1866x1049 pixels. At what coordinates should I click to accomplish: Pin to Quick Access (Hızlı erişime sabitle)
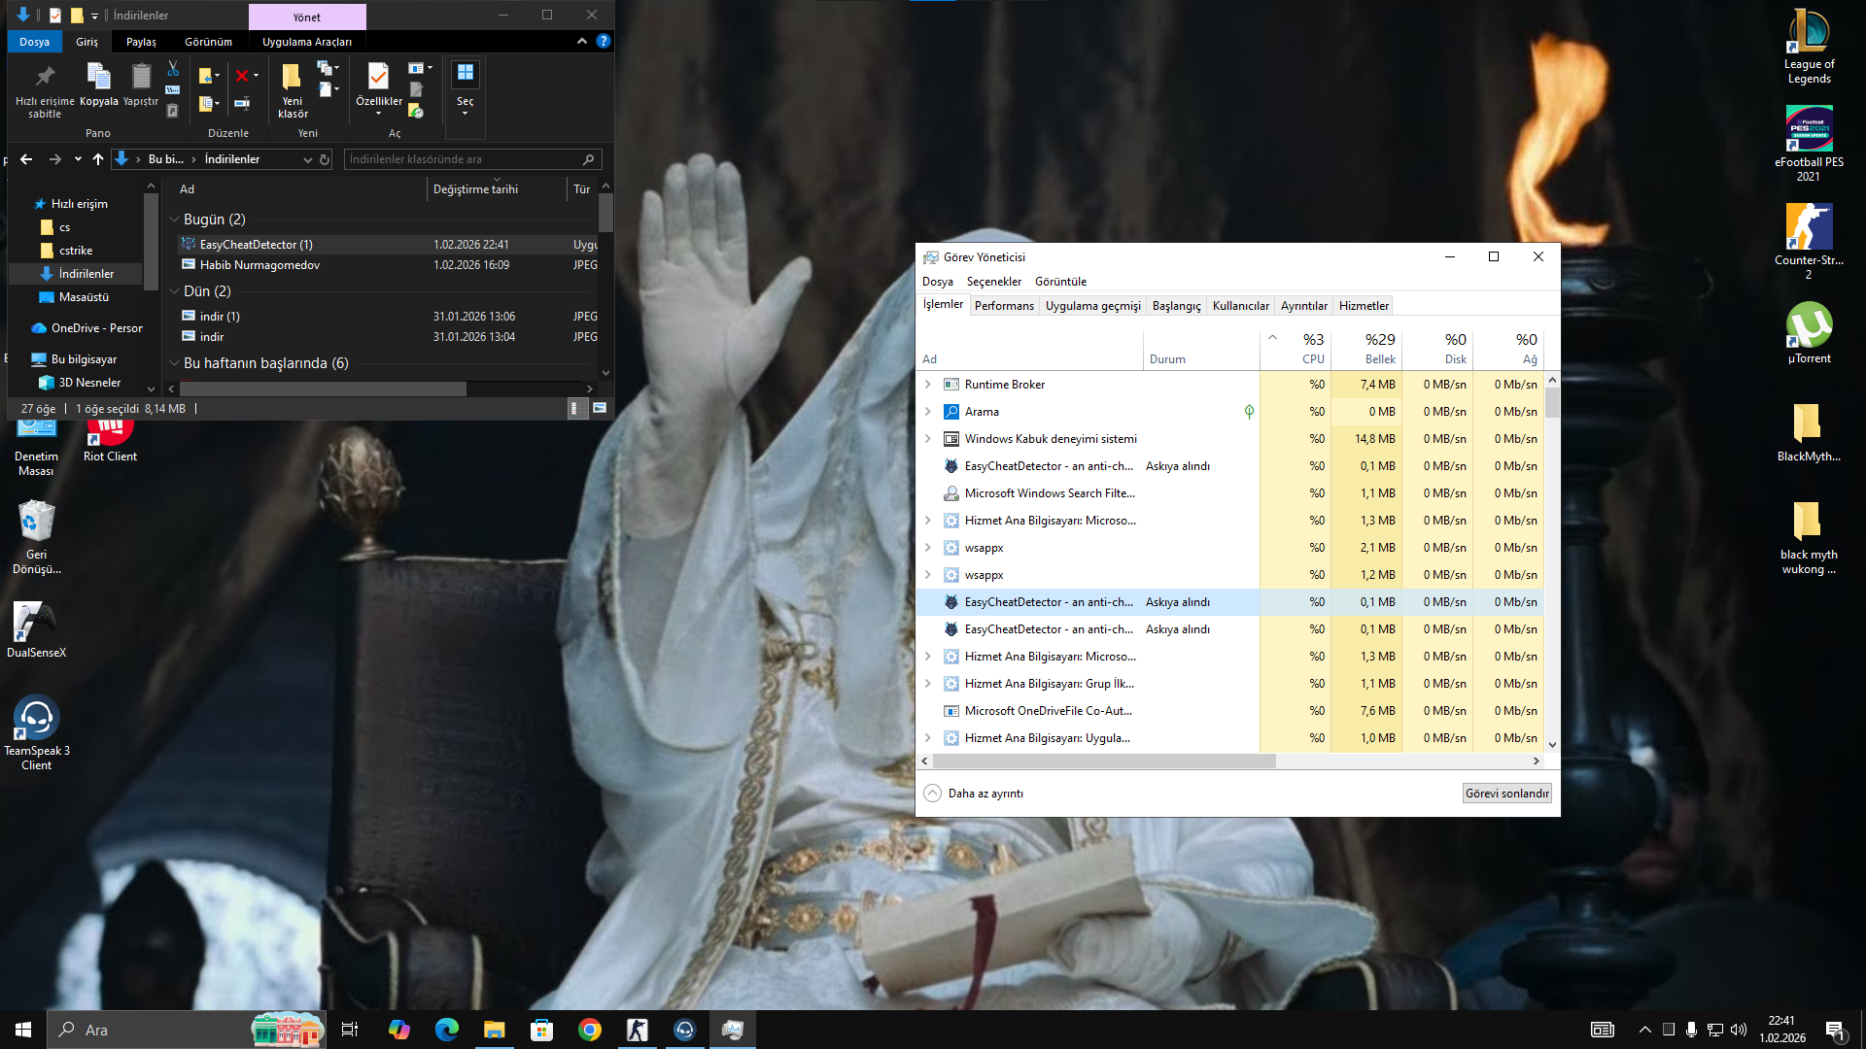click(45, 90)
